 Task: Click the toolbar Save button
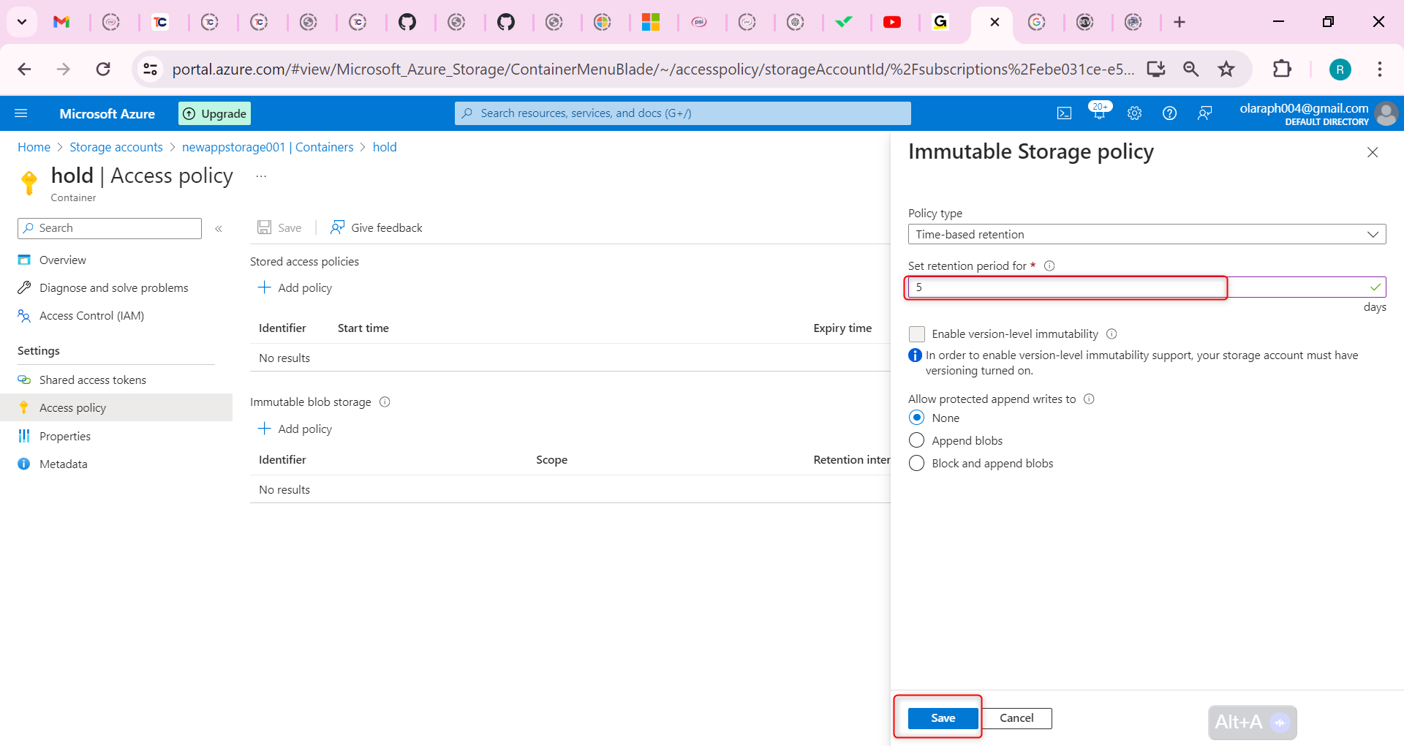[x=279, y=228]
